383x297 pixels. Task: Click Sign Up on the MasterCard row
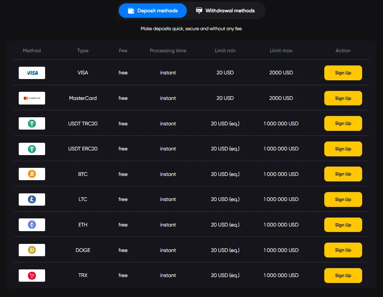(343, 98)
